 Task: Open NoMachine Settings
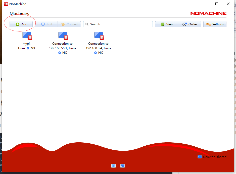point(215,24)
